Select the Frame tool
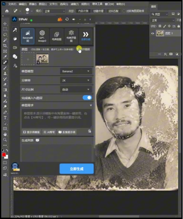Image resolution: width=183 pixels, height=219 pixels. tap(5, 51)
